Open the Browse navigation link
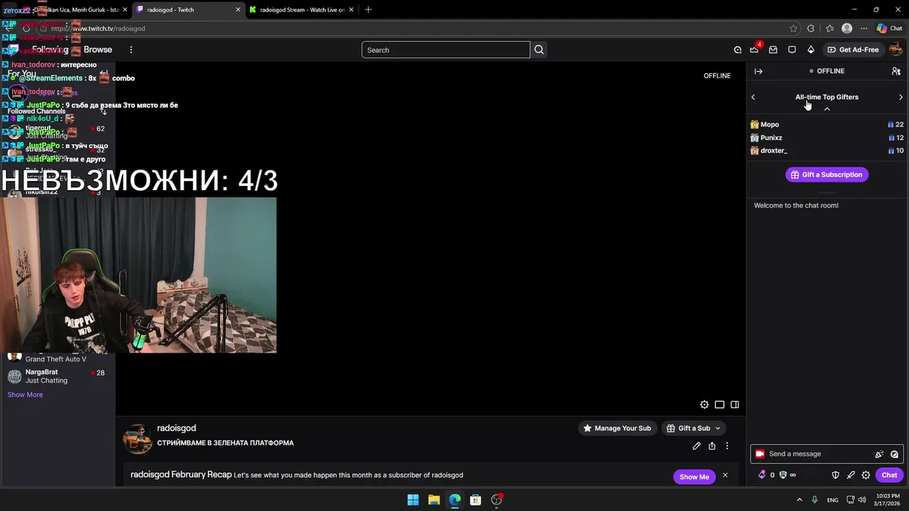 pos(98,50)
